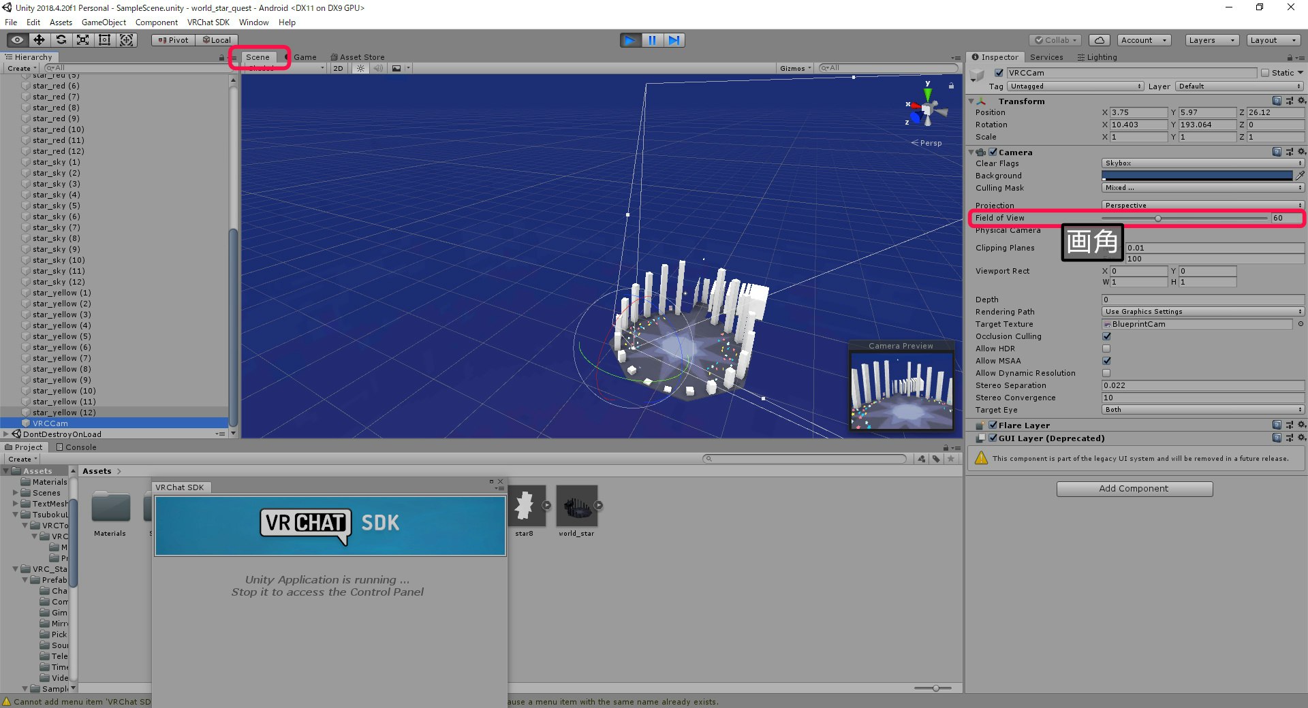
Task: Click the Background color swatch
Action: [x=1197, y=176]
